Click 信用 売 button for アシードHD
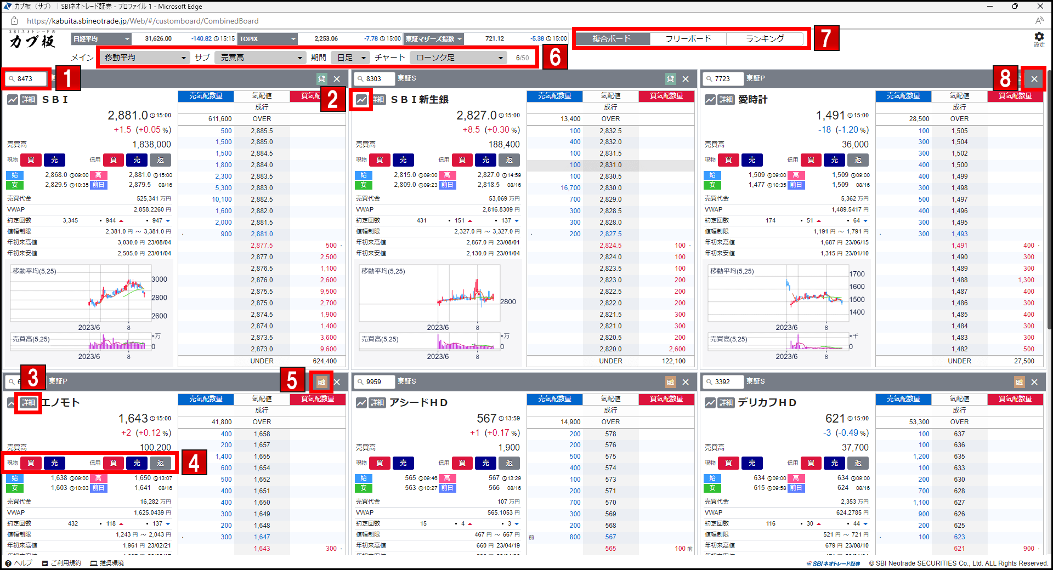Viewport: 1053px width, 570px height. (485, 463)
